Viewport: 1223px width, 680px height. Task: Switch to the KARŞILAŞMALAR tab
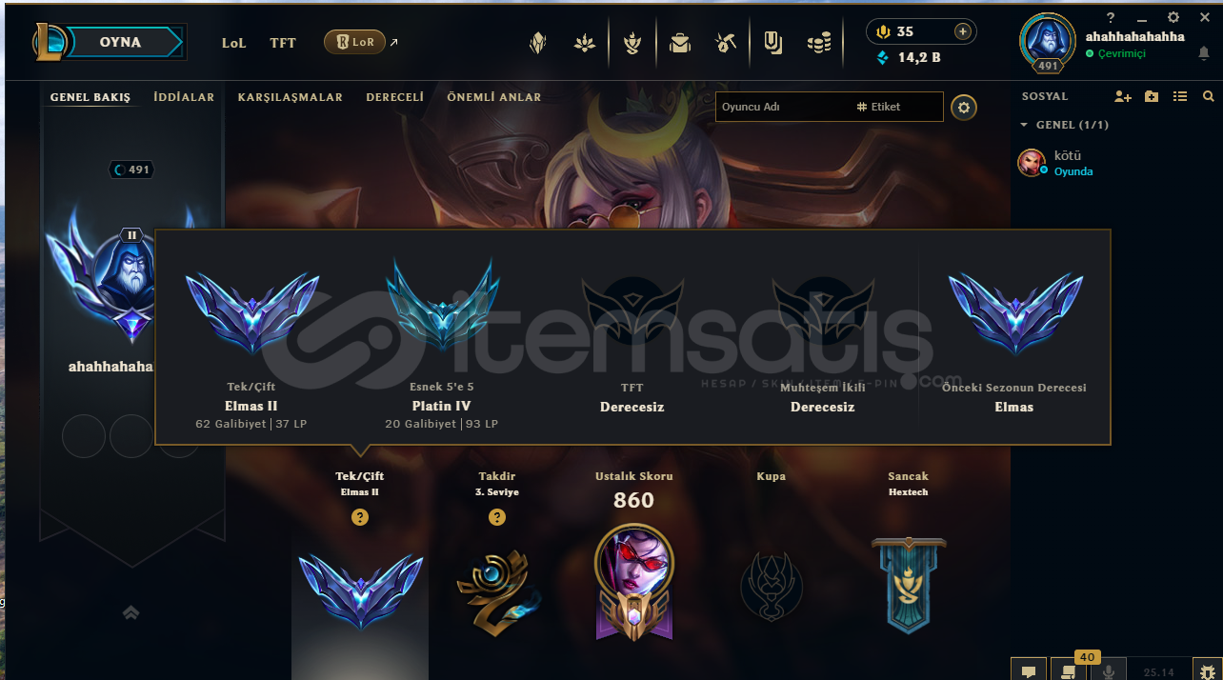(x=291, y=97)
